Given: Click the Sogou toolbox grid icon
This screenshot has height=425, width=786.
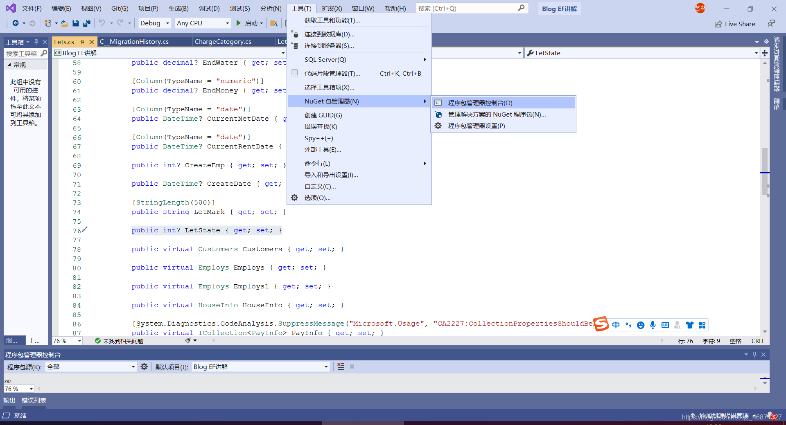Looking at the screenshot, I should [x=702, y=325].
